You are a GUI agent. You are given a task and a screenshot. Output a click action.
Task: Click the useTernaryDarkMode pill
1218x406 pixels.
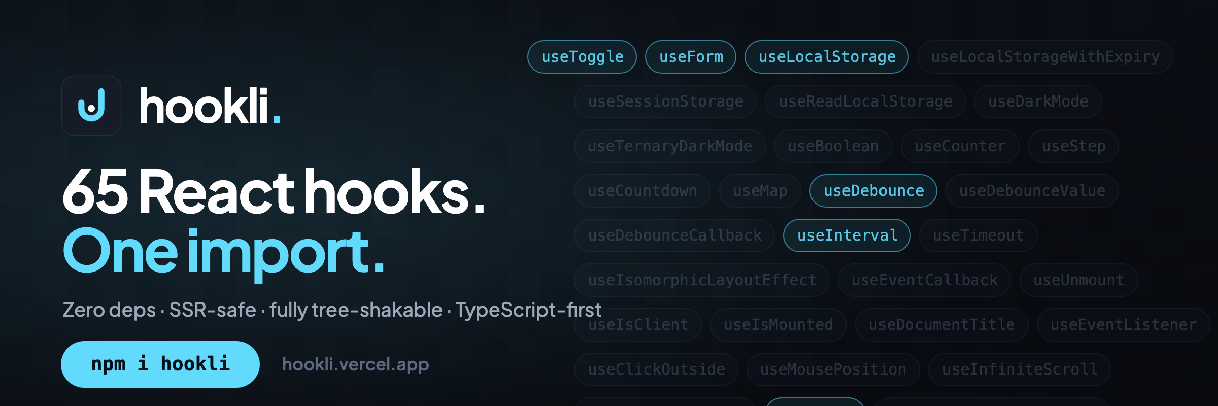click(670, 146)
